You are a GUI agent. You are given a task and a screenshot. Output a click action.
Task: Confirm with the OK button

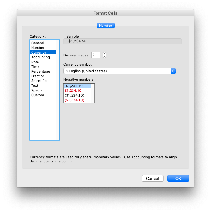178,178
